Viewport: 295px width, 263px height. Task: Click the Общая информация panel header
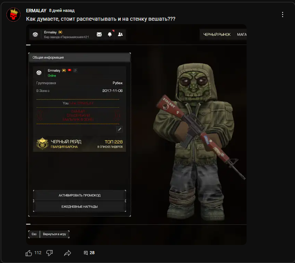coord(80,58)
